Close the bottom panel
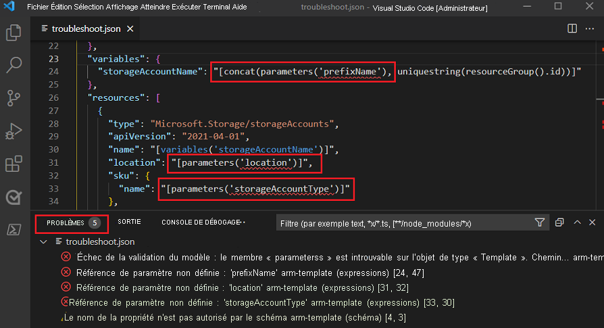Image resolution: width=604 pixels, height=328 pixels. [592, 222]
